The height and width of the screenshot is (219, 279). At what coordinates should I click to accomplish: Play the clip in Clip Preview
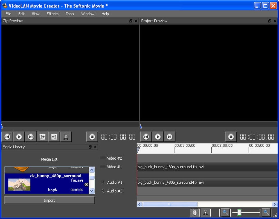tap(19, 137)
